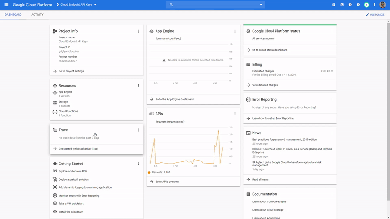Click the Customize button
The image size is (390, 219).
pos(375,15)
